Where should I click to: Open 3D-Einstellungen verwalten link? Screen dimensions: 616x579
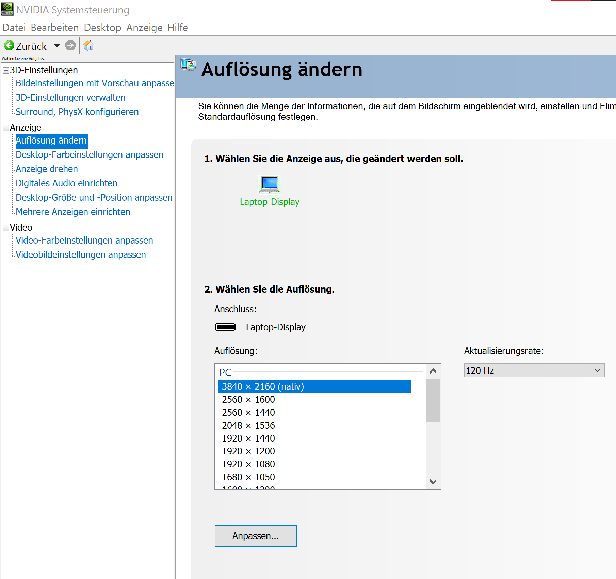(70, 98)
